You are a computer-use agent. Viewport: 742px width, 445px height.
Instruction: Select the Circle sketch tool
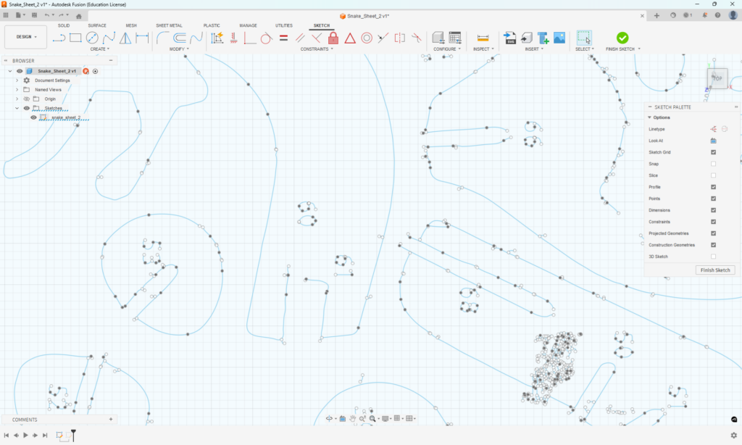click(x=91, y=38)
